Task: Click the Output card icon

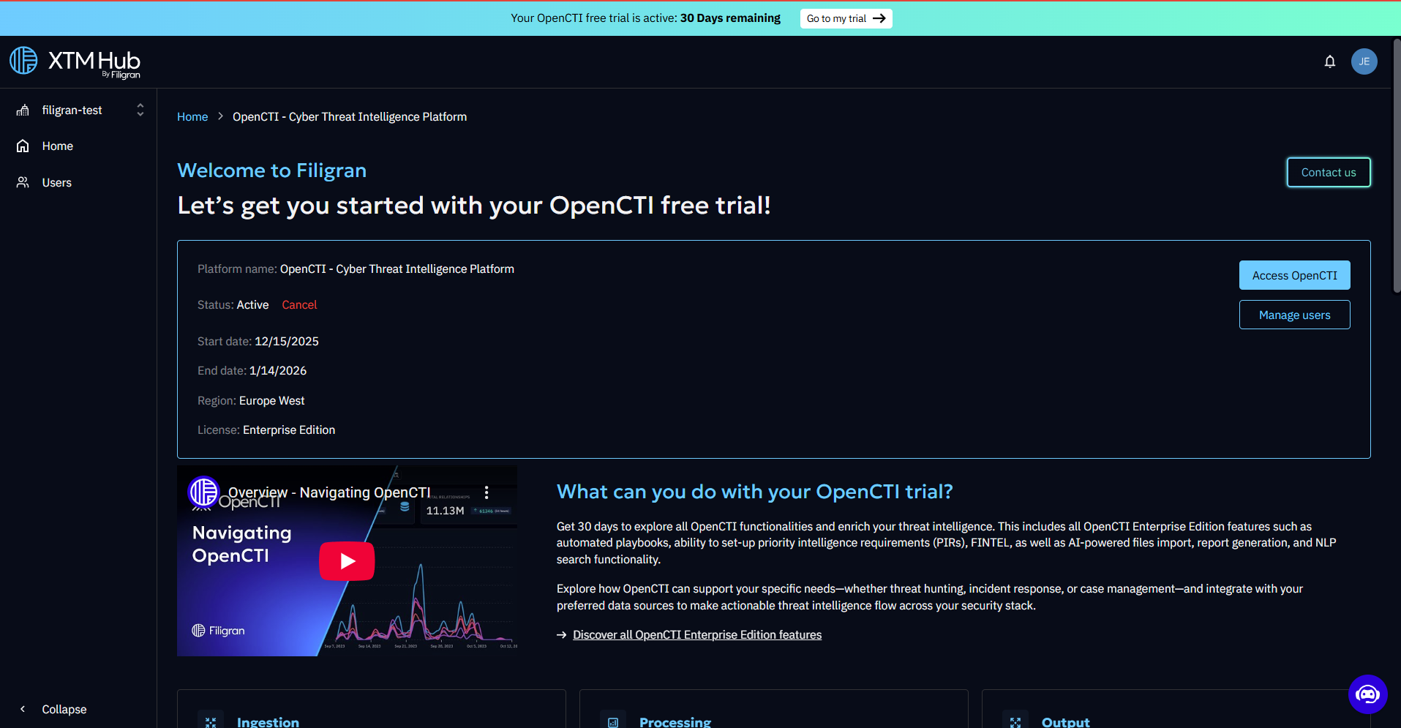Action: (x=1015, y=721)
